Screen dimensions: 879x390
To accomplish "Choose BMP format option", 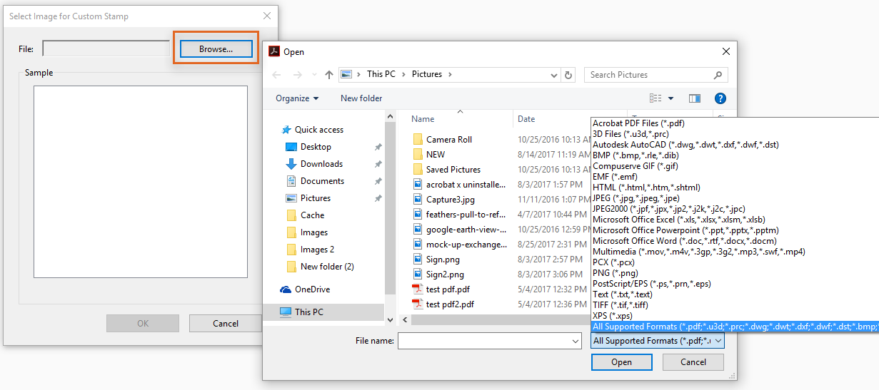I will pyautogui.click(x=636, y=155).
